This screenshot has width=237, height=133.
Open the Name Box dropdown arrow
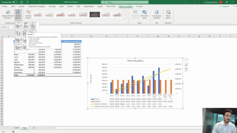coord(12,27)
